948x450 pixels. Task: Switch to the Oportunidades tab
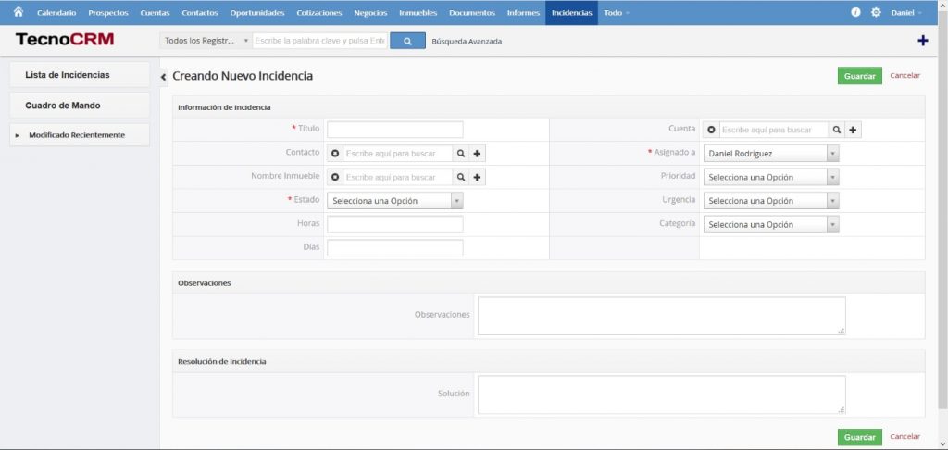257,13
